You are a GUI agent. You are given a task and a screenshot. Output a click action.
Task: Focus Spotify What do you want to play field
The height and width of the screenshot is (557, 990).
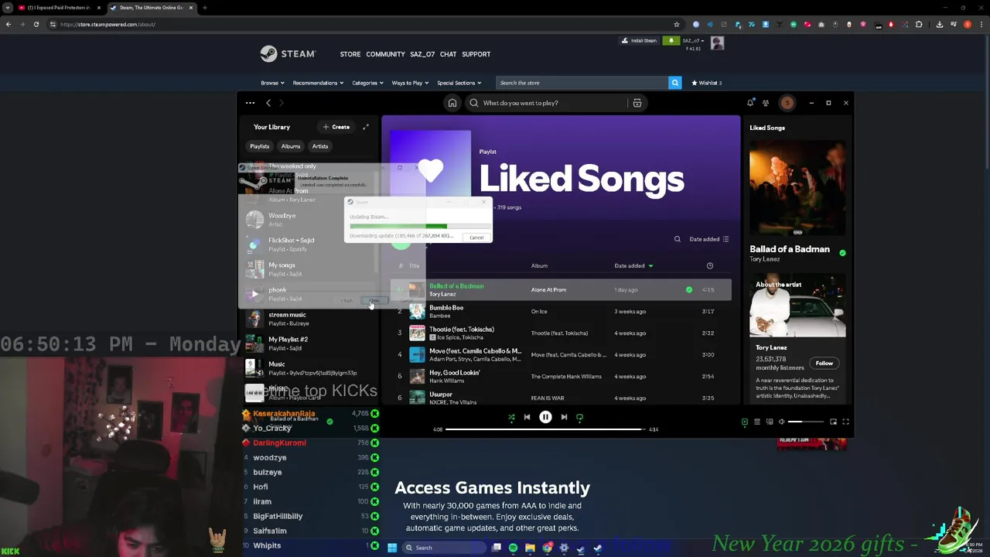click(x=546, y=103)
